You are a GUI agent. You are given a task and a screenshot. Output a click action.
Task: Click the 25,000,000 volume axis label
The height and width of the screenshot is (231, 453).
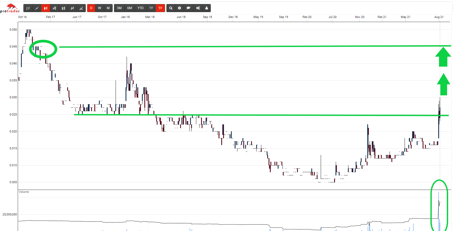(x=10, y=214)
